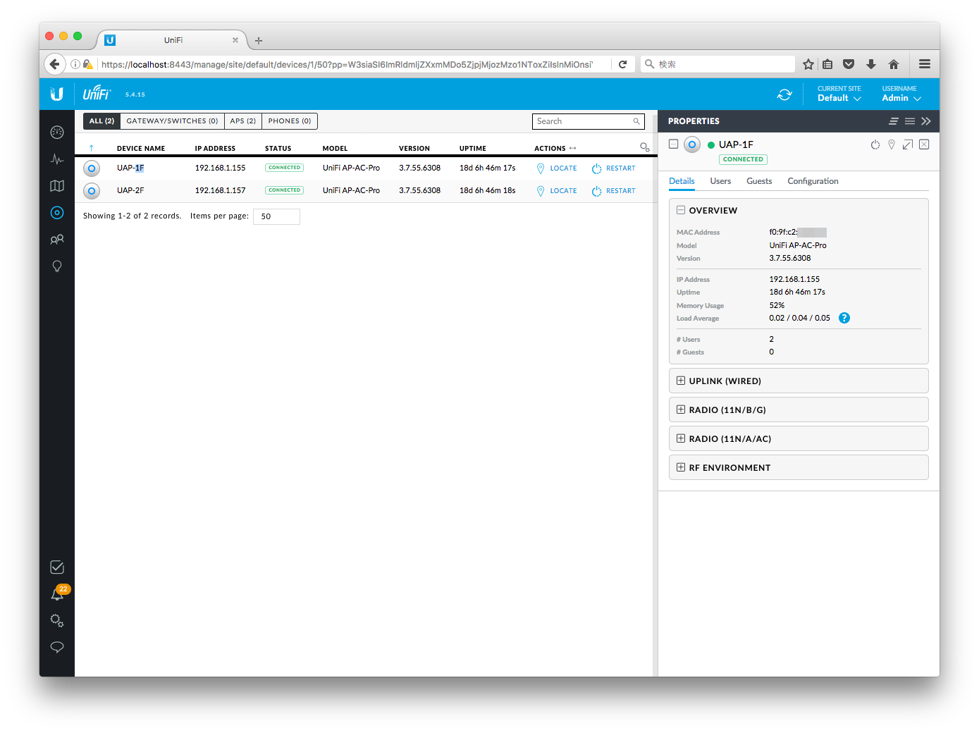Viewport: 979px width, 733px height.
Task: Open the Map view in sidebar
Action: point(57,186)
